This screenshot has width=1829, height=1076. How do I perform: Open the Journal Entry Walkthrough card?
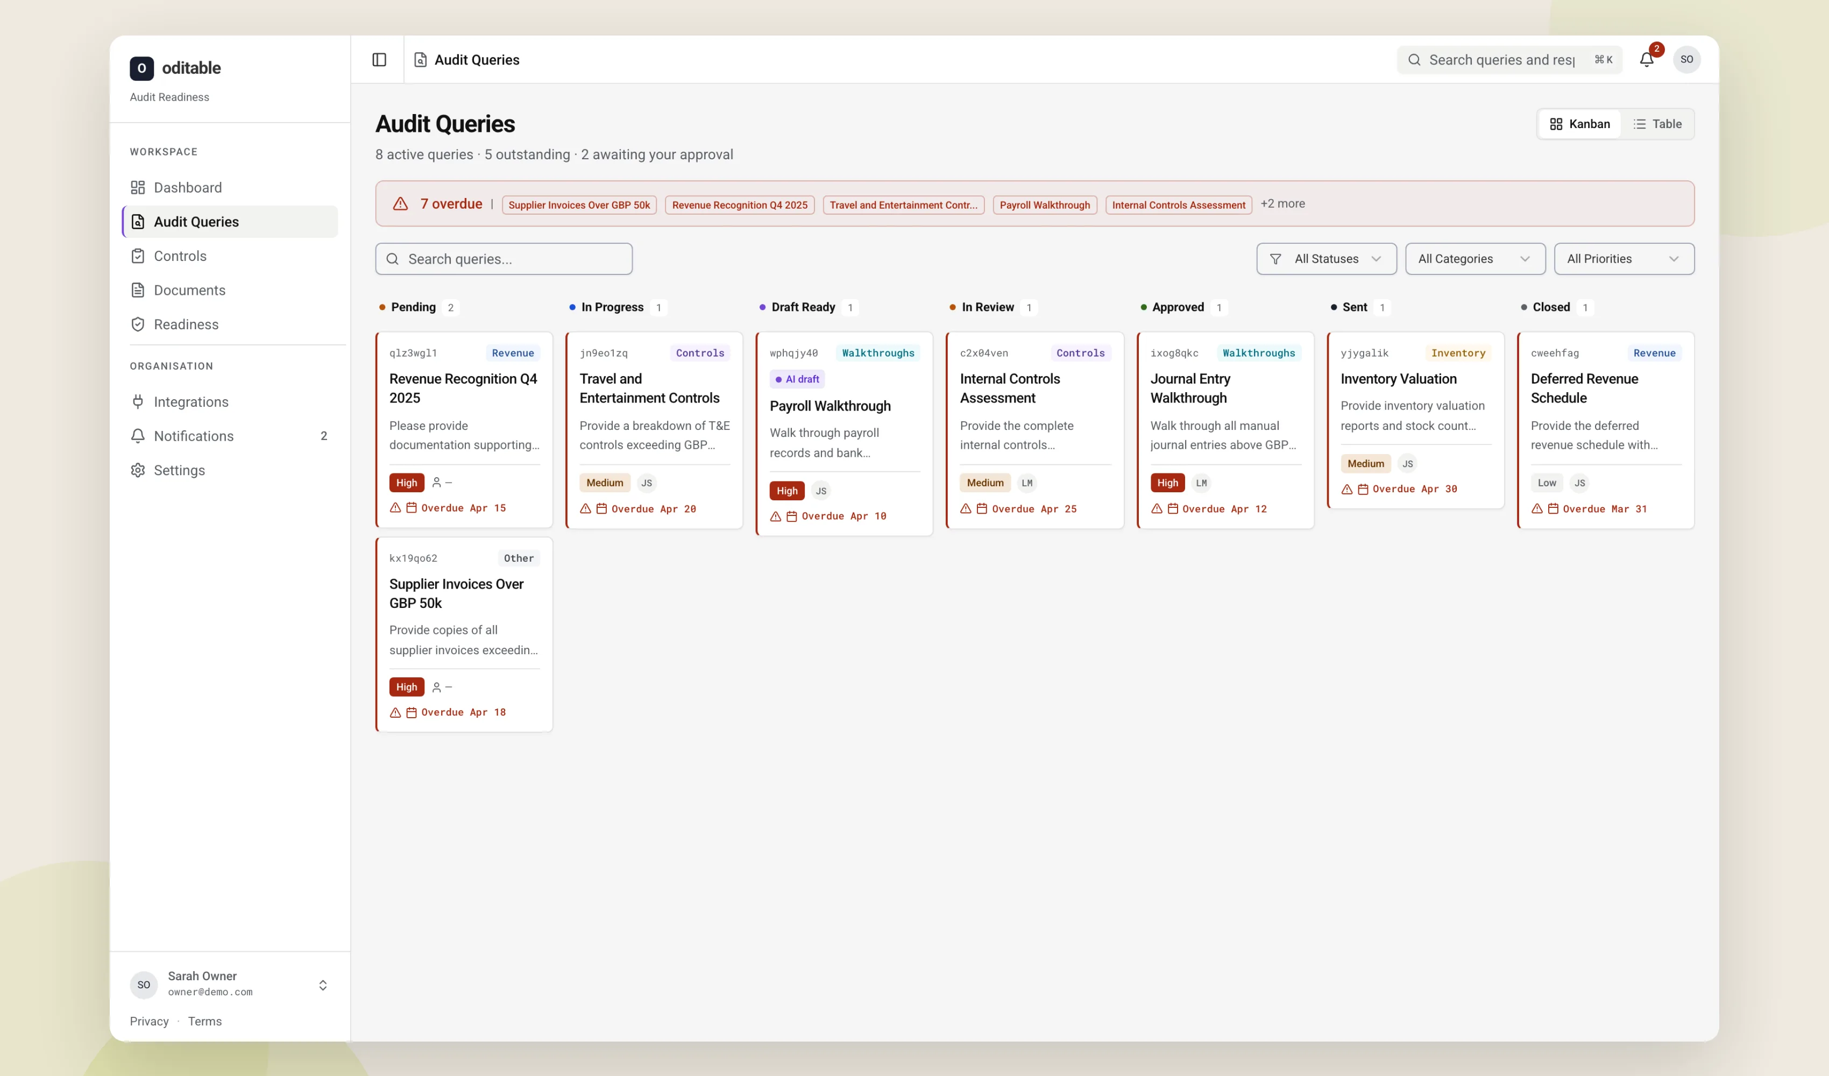(1225, 430)
